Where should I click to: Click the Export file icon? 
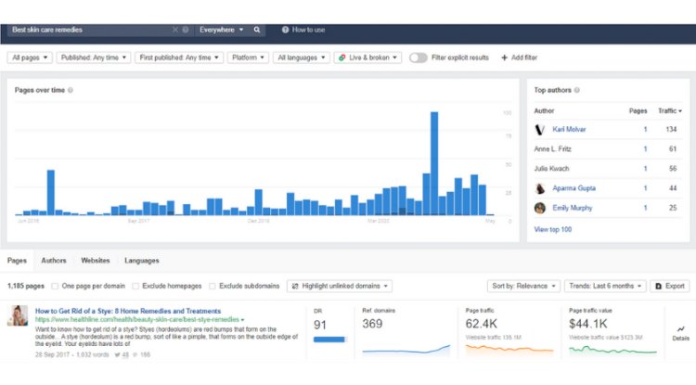tap(659, 286)
